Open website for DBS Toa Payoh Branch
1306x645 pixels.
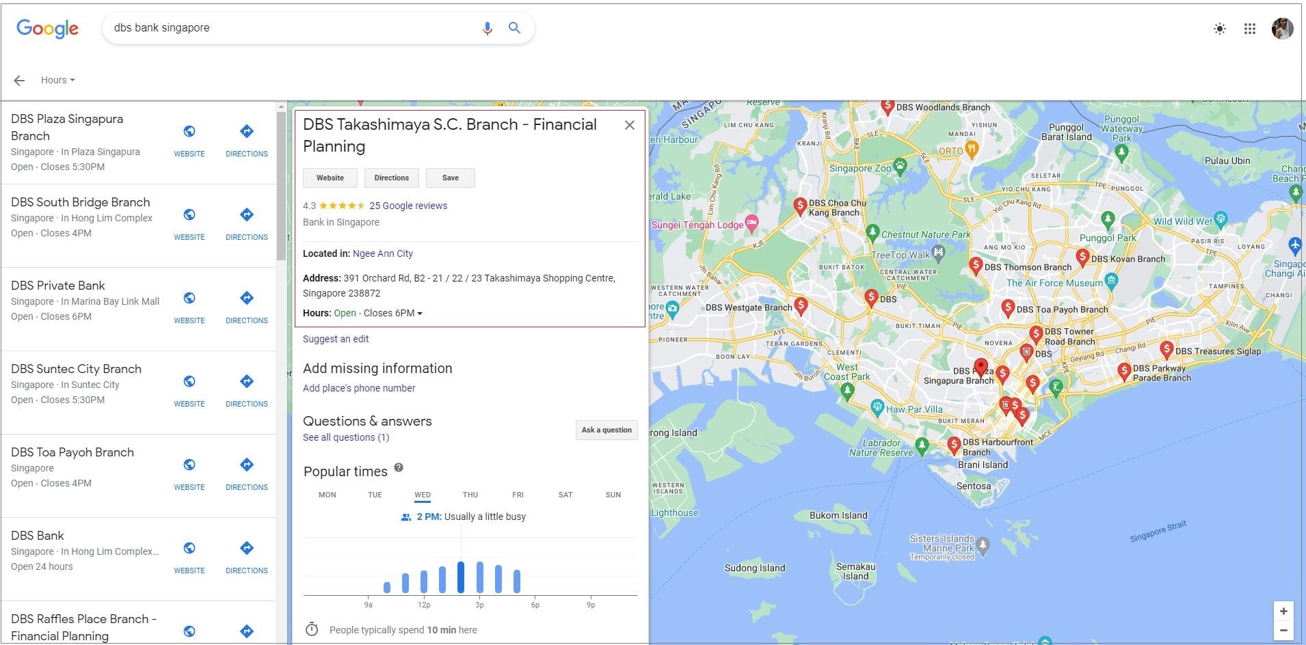pyautogui.click(x=189, y=474)
